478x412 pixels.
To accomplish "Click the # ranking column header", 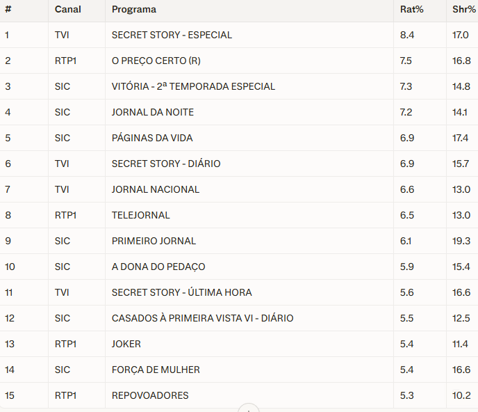I will 8,10.
